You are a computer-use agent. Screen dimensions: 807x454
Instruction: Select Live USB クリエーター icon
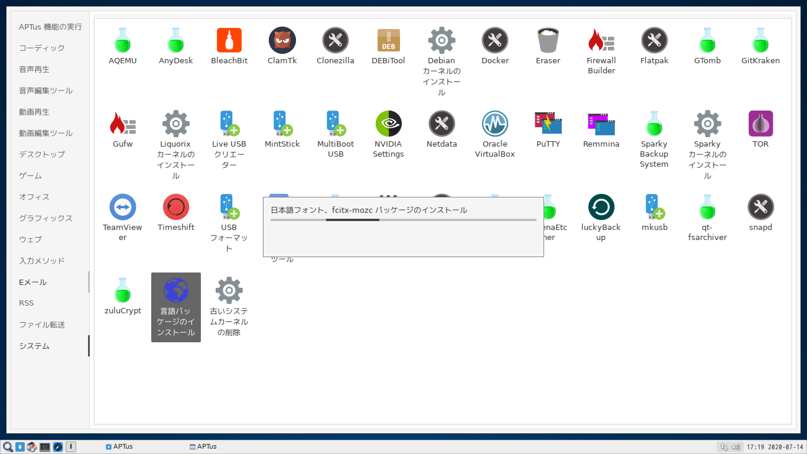[229, 124]
